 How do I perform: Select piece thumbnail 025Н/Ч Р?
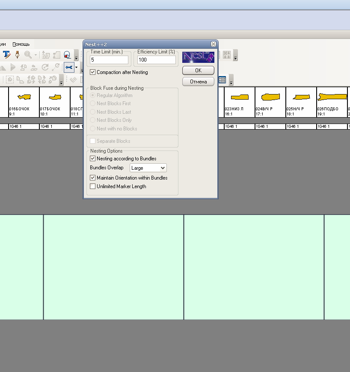(x=301, y=102)
